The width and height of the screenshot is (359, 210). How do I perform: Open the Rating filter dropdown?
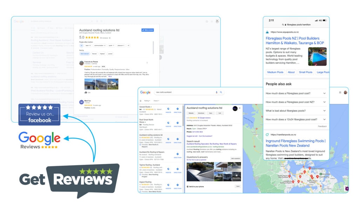147,101
